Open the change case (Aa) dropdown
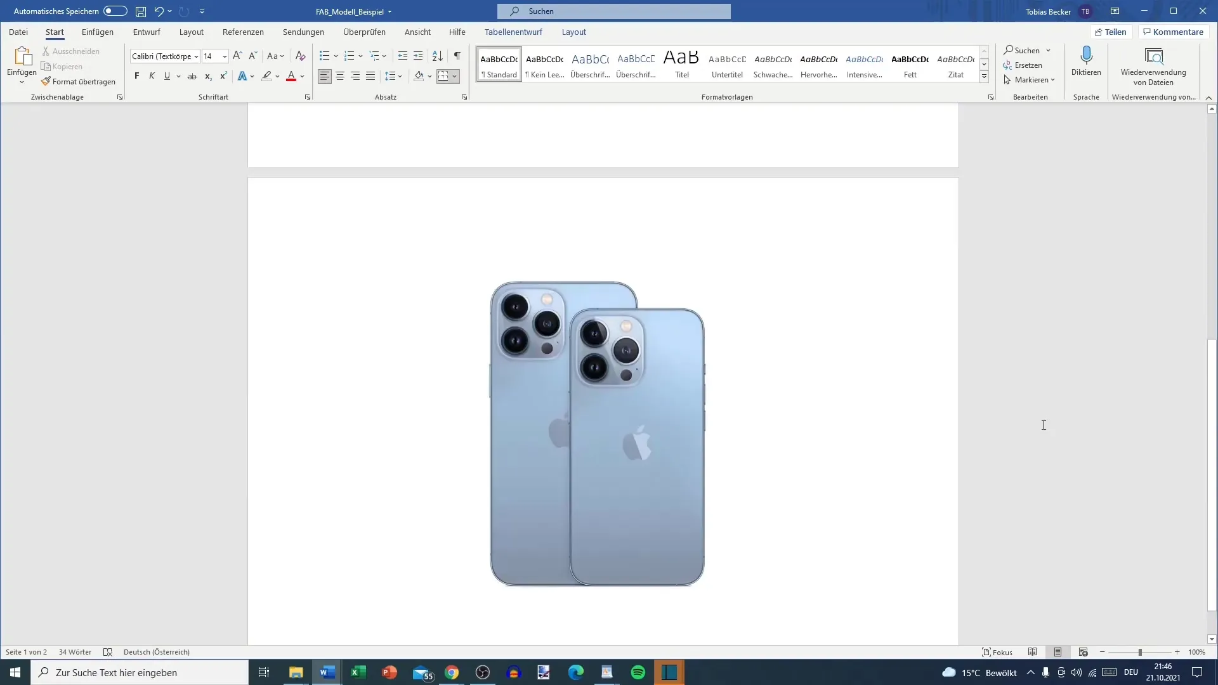Screen dimensions: 1218x685 (275, 56)
